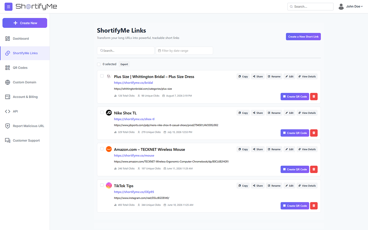Viewport: 368px width, 230px height.
Task: View Details of Whittington Bridal link
Action: coord(307,76)
